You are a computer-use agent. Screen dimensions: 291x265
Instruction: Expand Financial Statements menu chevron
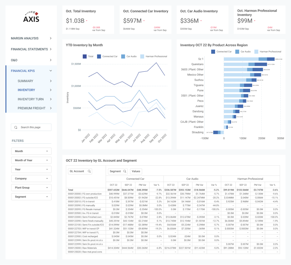tap(51, 49)
